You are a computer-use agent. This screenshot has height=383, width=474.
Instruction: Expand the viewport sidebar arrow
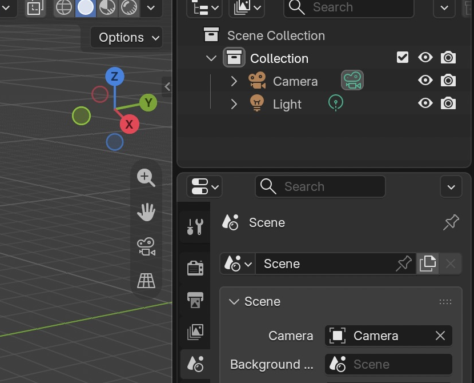(167, 87)
